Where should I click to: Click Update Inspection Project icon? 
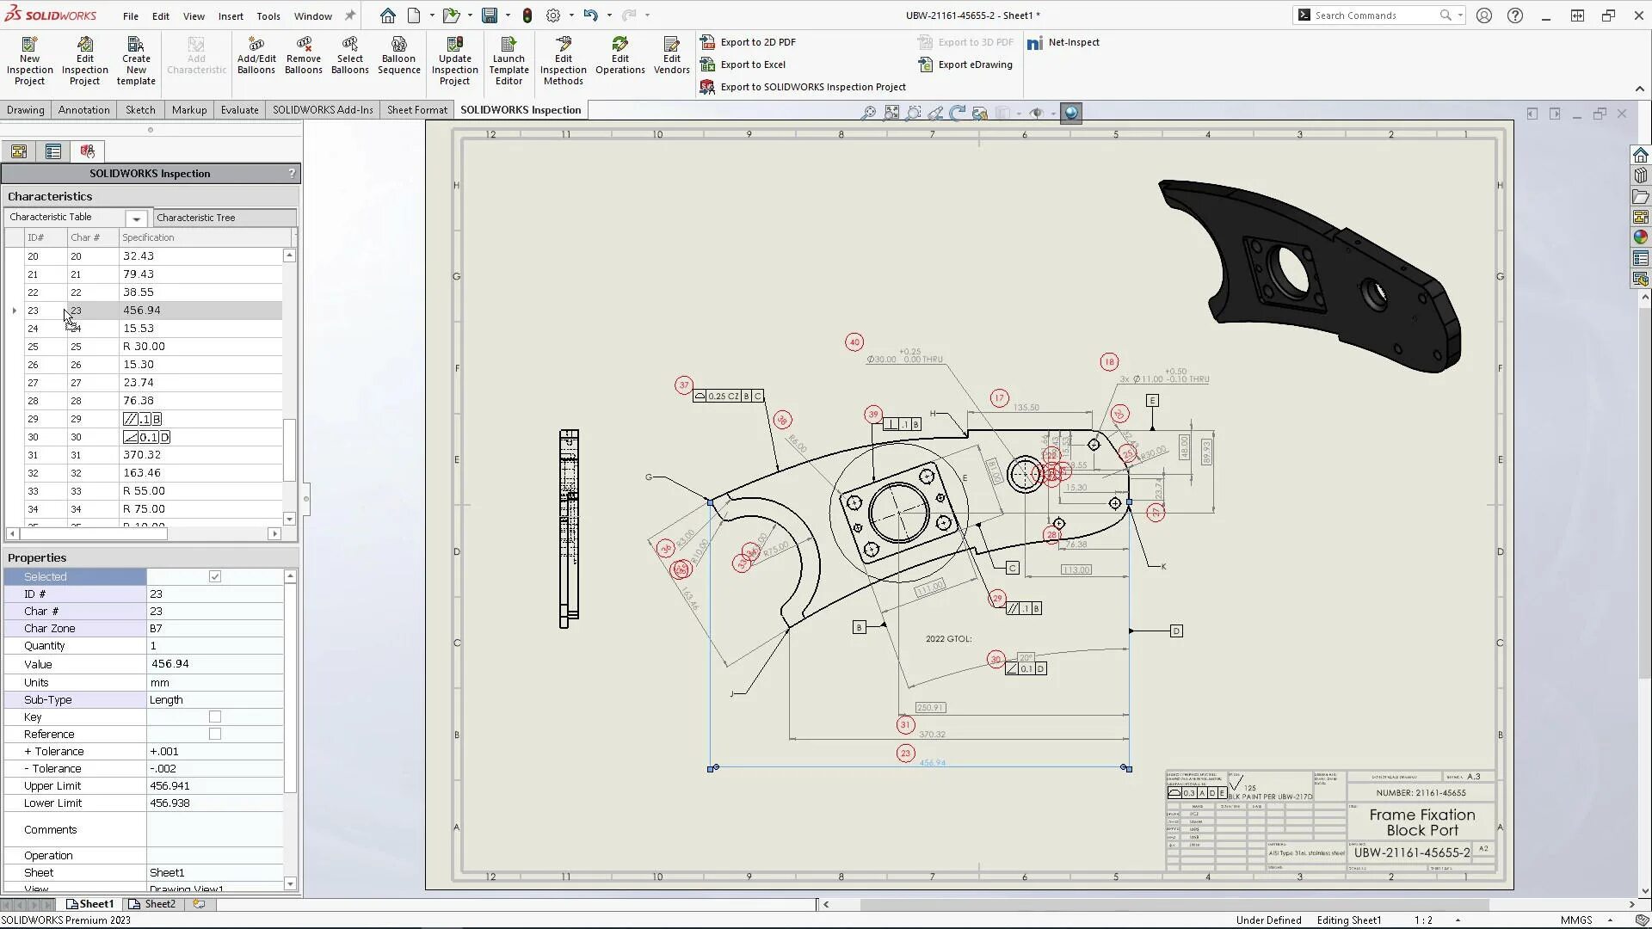click(454, 59)
